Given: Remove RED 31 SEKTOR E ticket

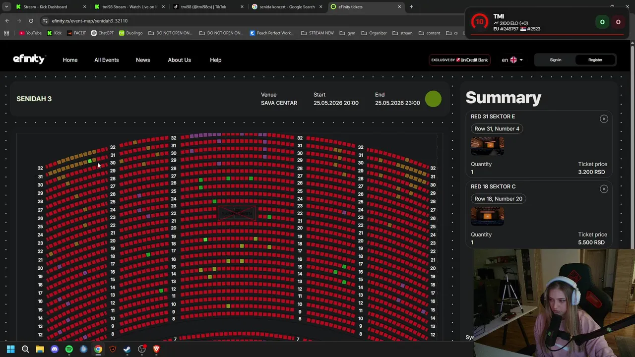Looking at the screenshot, I should tap(604, 119).
